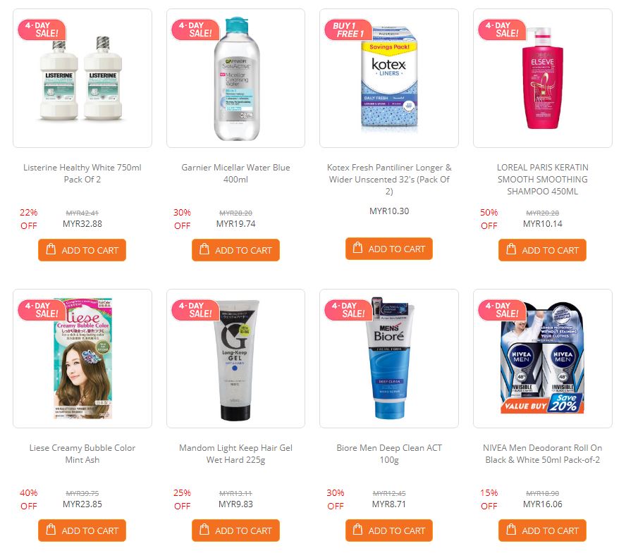Click the Buy 1 Free 1 badge on Kotex
The height and width of the screenshot is (553, 626).
pos(348,30)
